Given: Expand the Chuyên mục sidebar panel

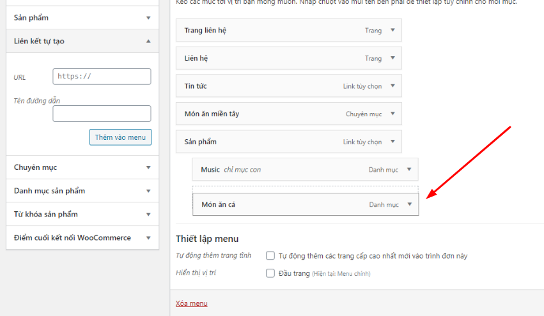Looking at the screenshot, I should 148,167.
